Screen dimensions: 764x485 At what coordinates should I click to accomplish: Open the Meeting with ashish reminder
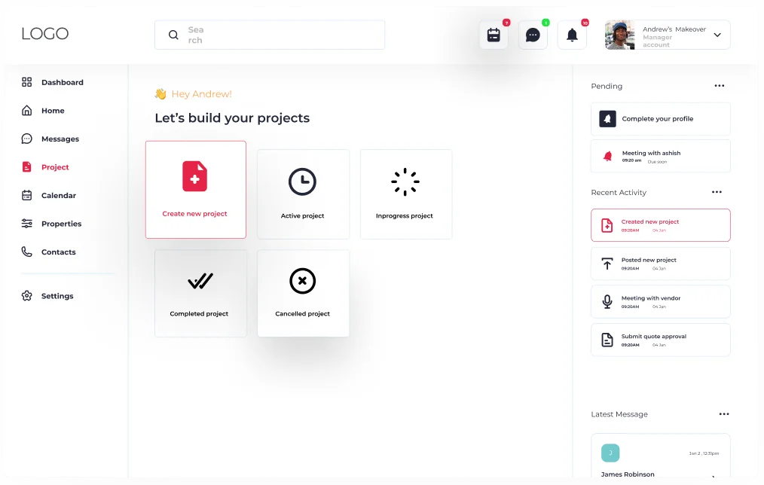coord(660,156)
